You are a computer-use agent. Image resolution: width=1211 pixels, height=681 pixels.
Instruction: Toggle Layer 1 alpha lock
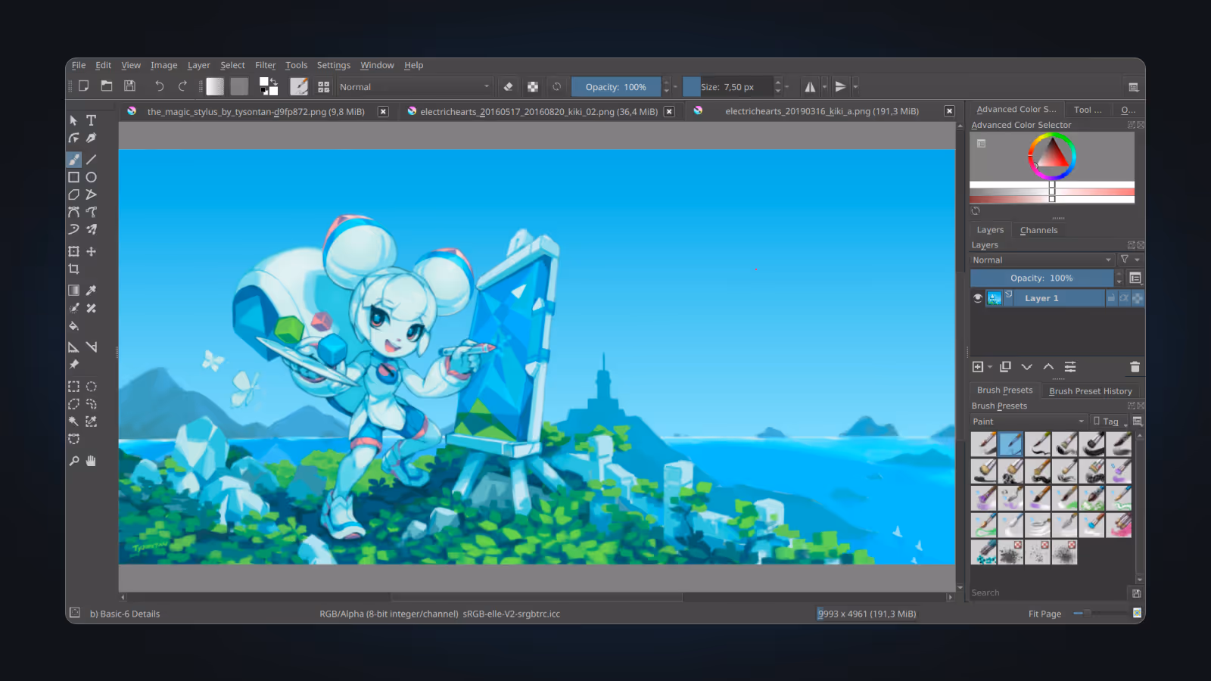(x=1137, y=298)
